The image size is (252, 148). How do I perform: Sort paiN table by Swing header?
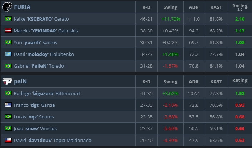(x=170, y=81)
